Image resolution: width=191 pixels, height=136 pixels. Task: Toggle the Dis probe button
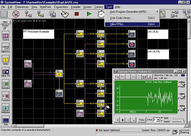tap(122, 77)
